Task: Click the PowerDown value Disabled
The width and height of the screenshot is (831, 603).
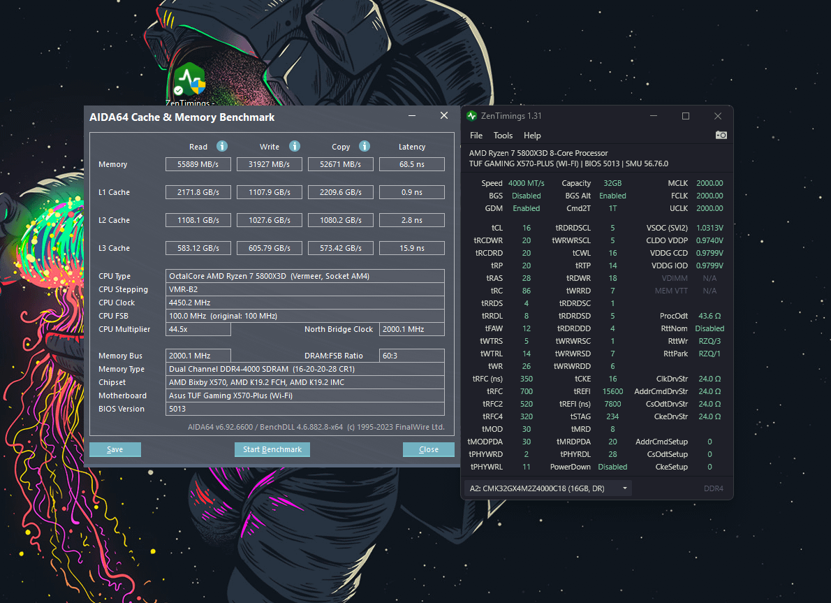Action: pyautogui.click(x=612, y=467)
